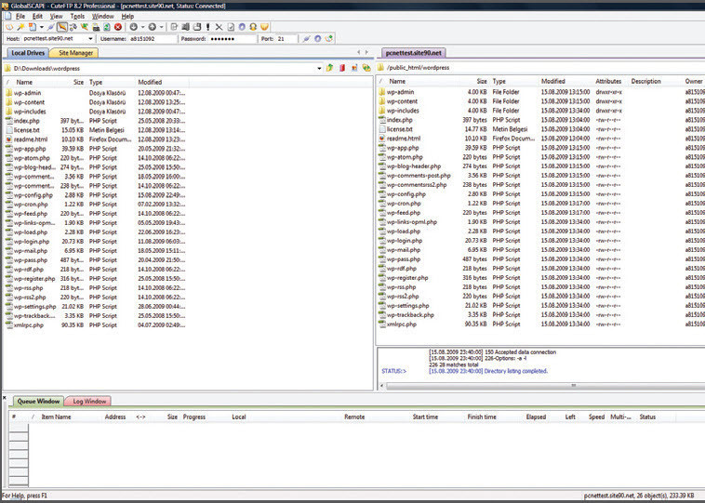Click the green refresh icon in main toolbar

tap(107, 27)
